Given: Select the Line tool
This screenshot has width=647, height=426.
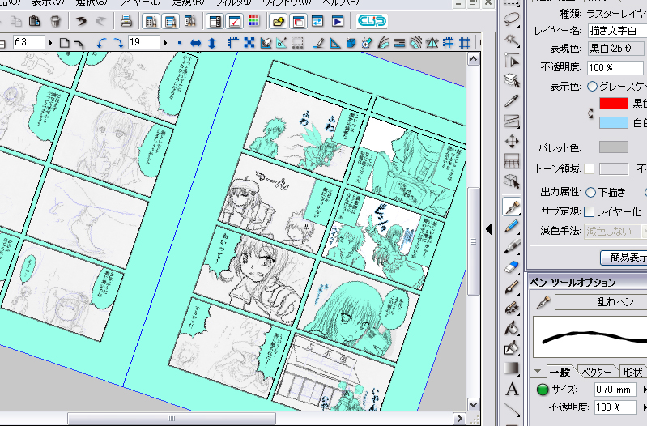Looking at the screenshot, I should (512, 409).
